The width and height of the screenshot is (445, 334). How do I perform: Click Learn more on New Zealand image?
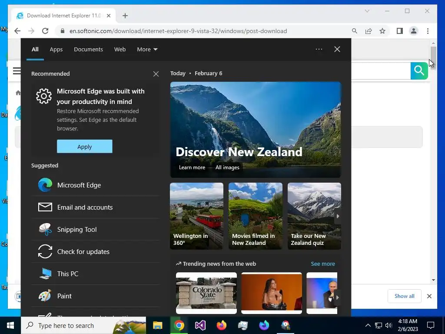tap(192, 167)
